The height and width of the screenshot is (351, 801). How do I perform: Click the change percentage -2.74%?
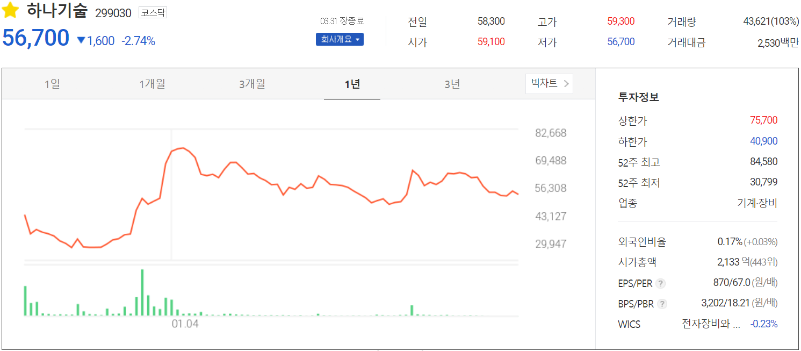pyautogui.click(x=138, y=41)
